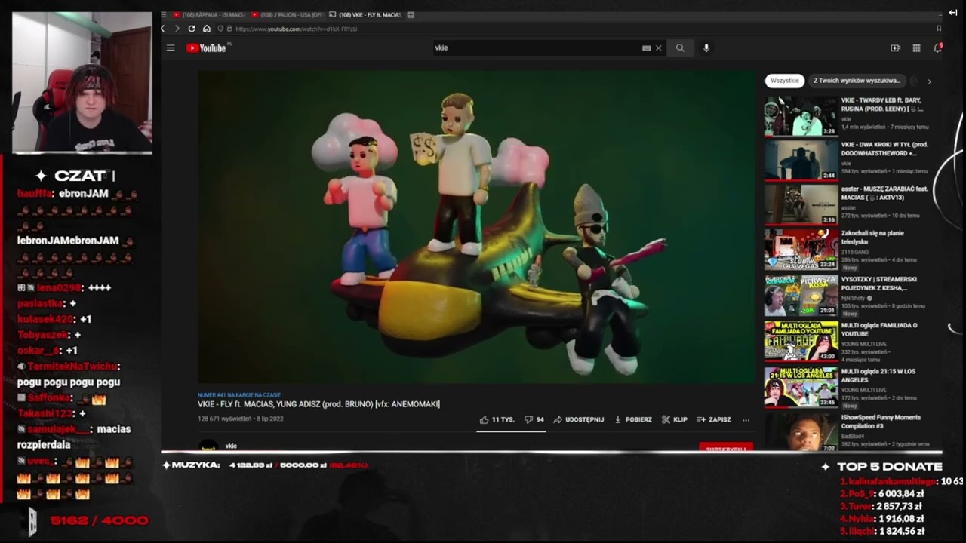Open the YouTube apps grid

[x=916, y=48]
